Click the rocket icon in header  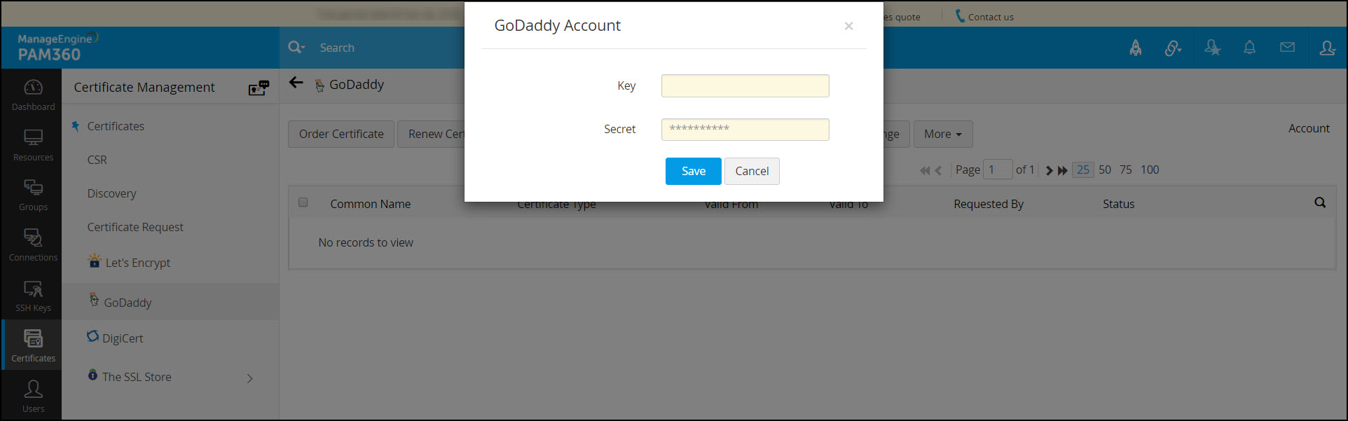click(x=1135, y=48)
